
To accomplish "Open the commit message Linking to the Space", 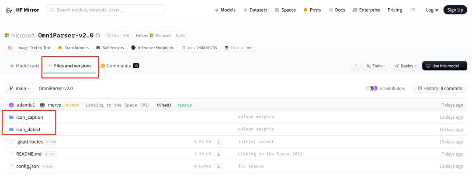I will 118,105.
